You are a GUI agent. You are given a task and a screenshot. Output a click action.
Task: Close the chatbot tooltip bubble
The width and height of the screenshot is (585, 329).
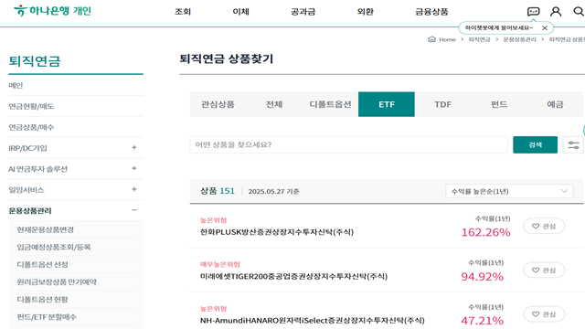coord(545,28)
